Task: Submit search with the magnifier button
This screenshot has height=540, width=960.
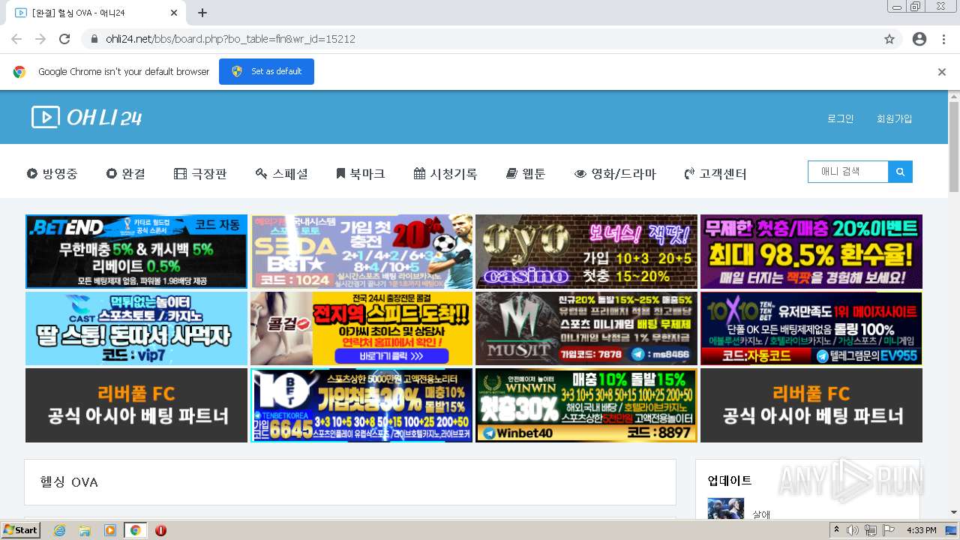Action: (x=900, y=172)
